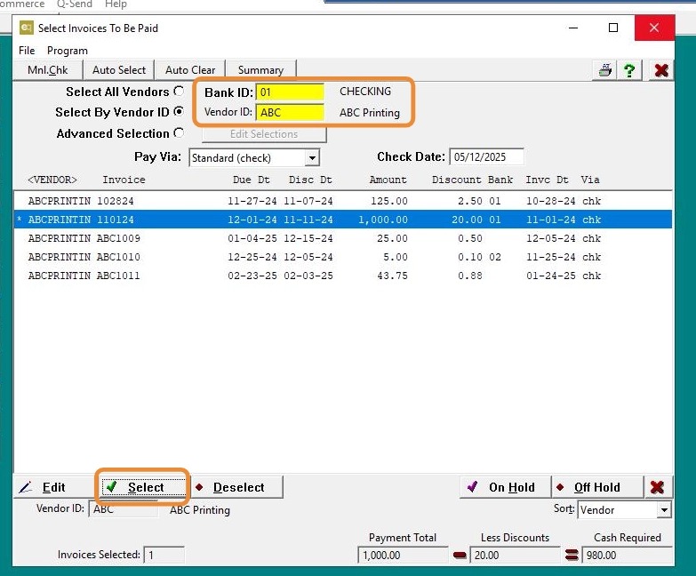Viewport: 696px width, 576px height.
Task: Click the Bank ID input field
Action: pos(291,92)
